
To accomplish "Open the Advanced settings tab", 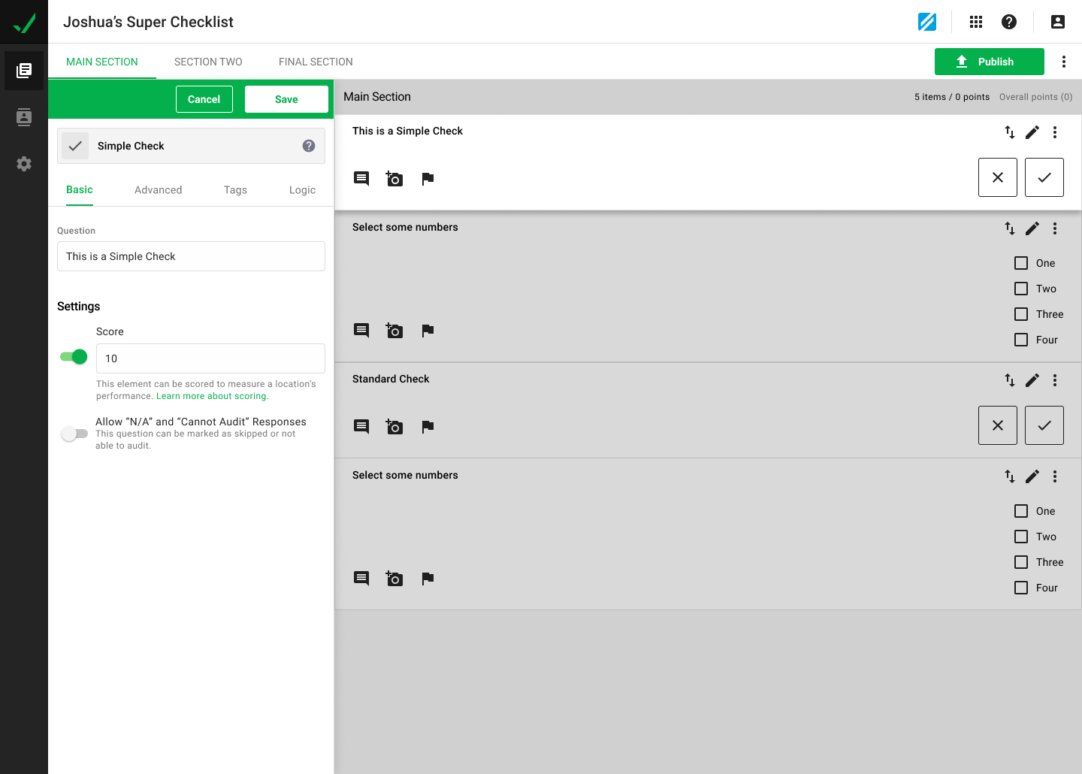I will (x=158, y=190).
